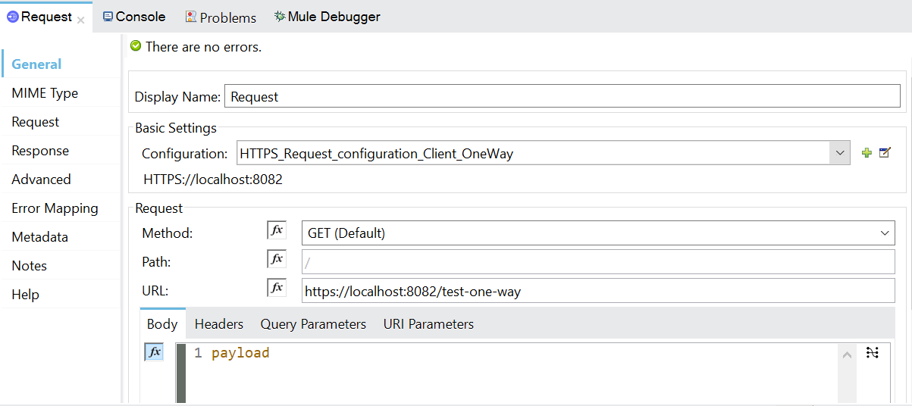Switch to Query Parameters tab
This screenshot has height=406, width=912.
[x=313, y=324]
